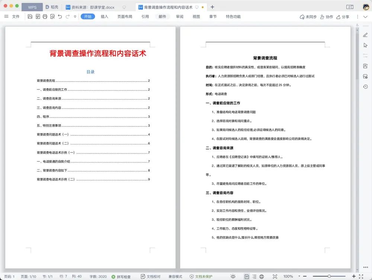Enable focus reading mode in the status bar
This screenshot has width=372, height=280.
pos(275,276)
